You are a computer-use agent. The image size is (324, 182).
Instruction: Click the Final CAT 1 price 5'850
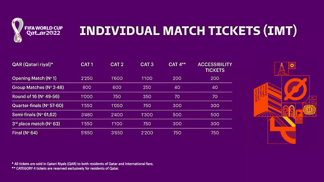[87, 133]
